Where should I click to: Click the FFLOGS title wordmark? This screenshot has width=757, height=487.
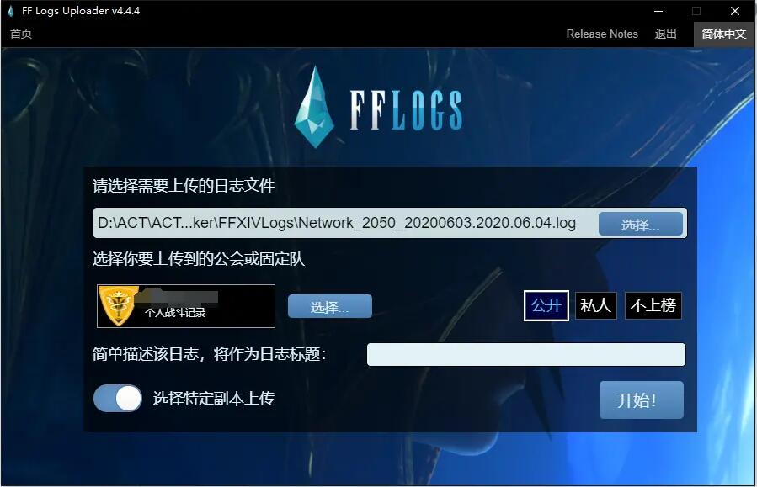[x=406, y=110]
